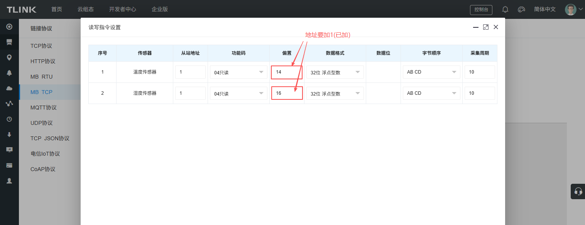
Task: Select MB RTU protocol item
Action: (x=42, y=77)
